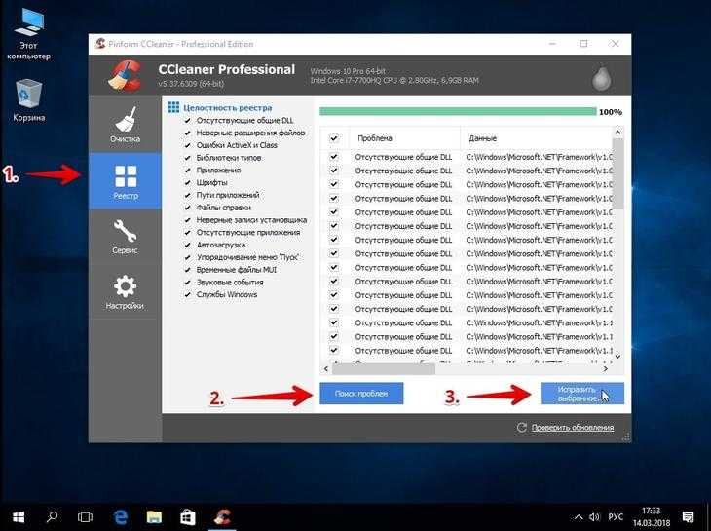This screenshot has width=711, height=531.
Task: Toggle Автозагрузка checkbox
Action: tap(187, 245)
